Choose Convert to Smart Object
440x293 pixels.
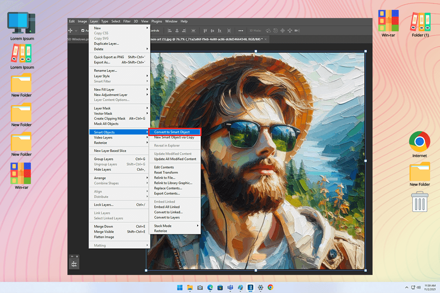175,132
